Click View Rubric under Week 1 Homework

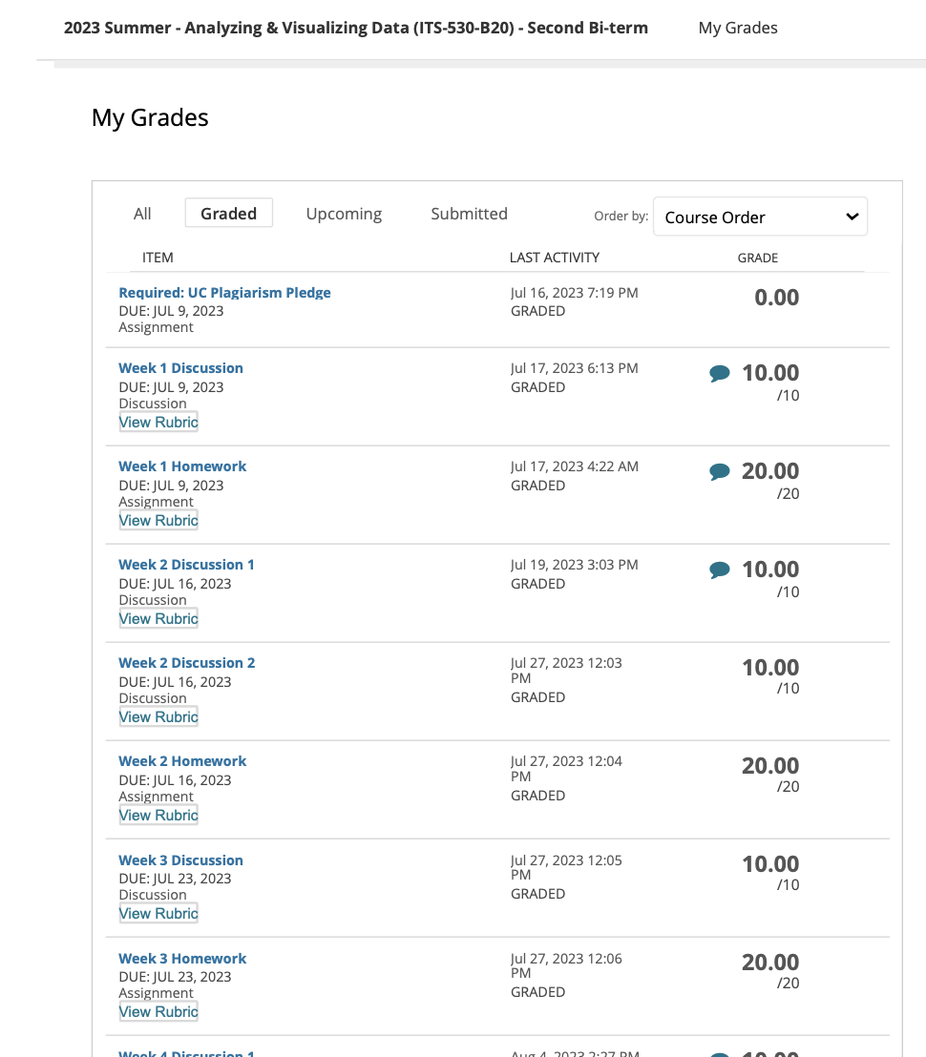point(158,521)
